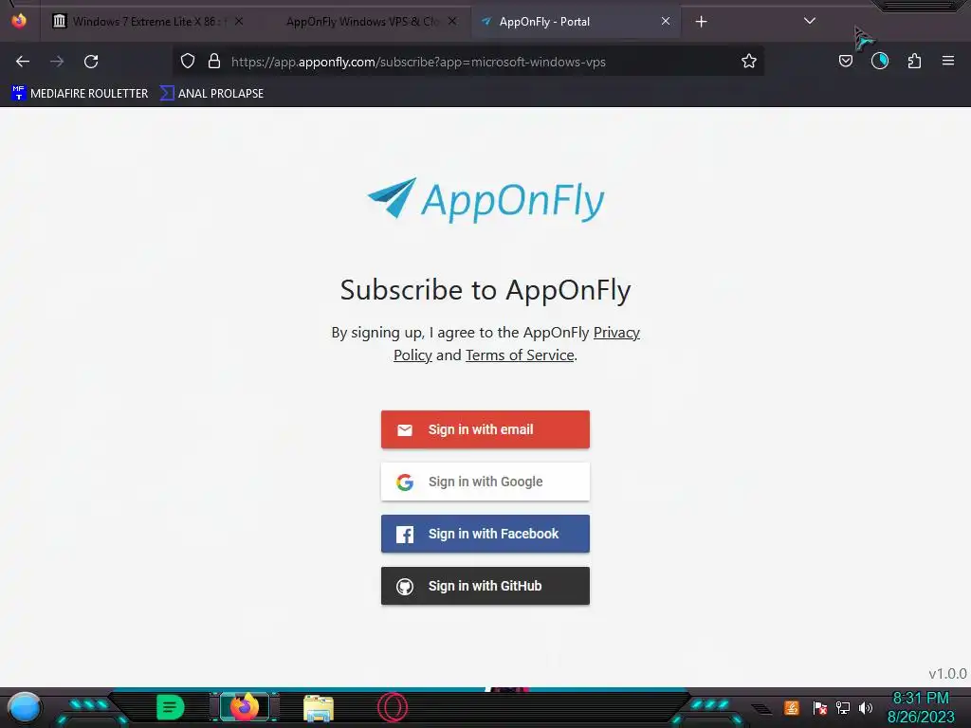Open the green notes app in taskbar
The height and width of the screenshot is (728, 971).
(x=171, y=707)
